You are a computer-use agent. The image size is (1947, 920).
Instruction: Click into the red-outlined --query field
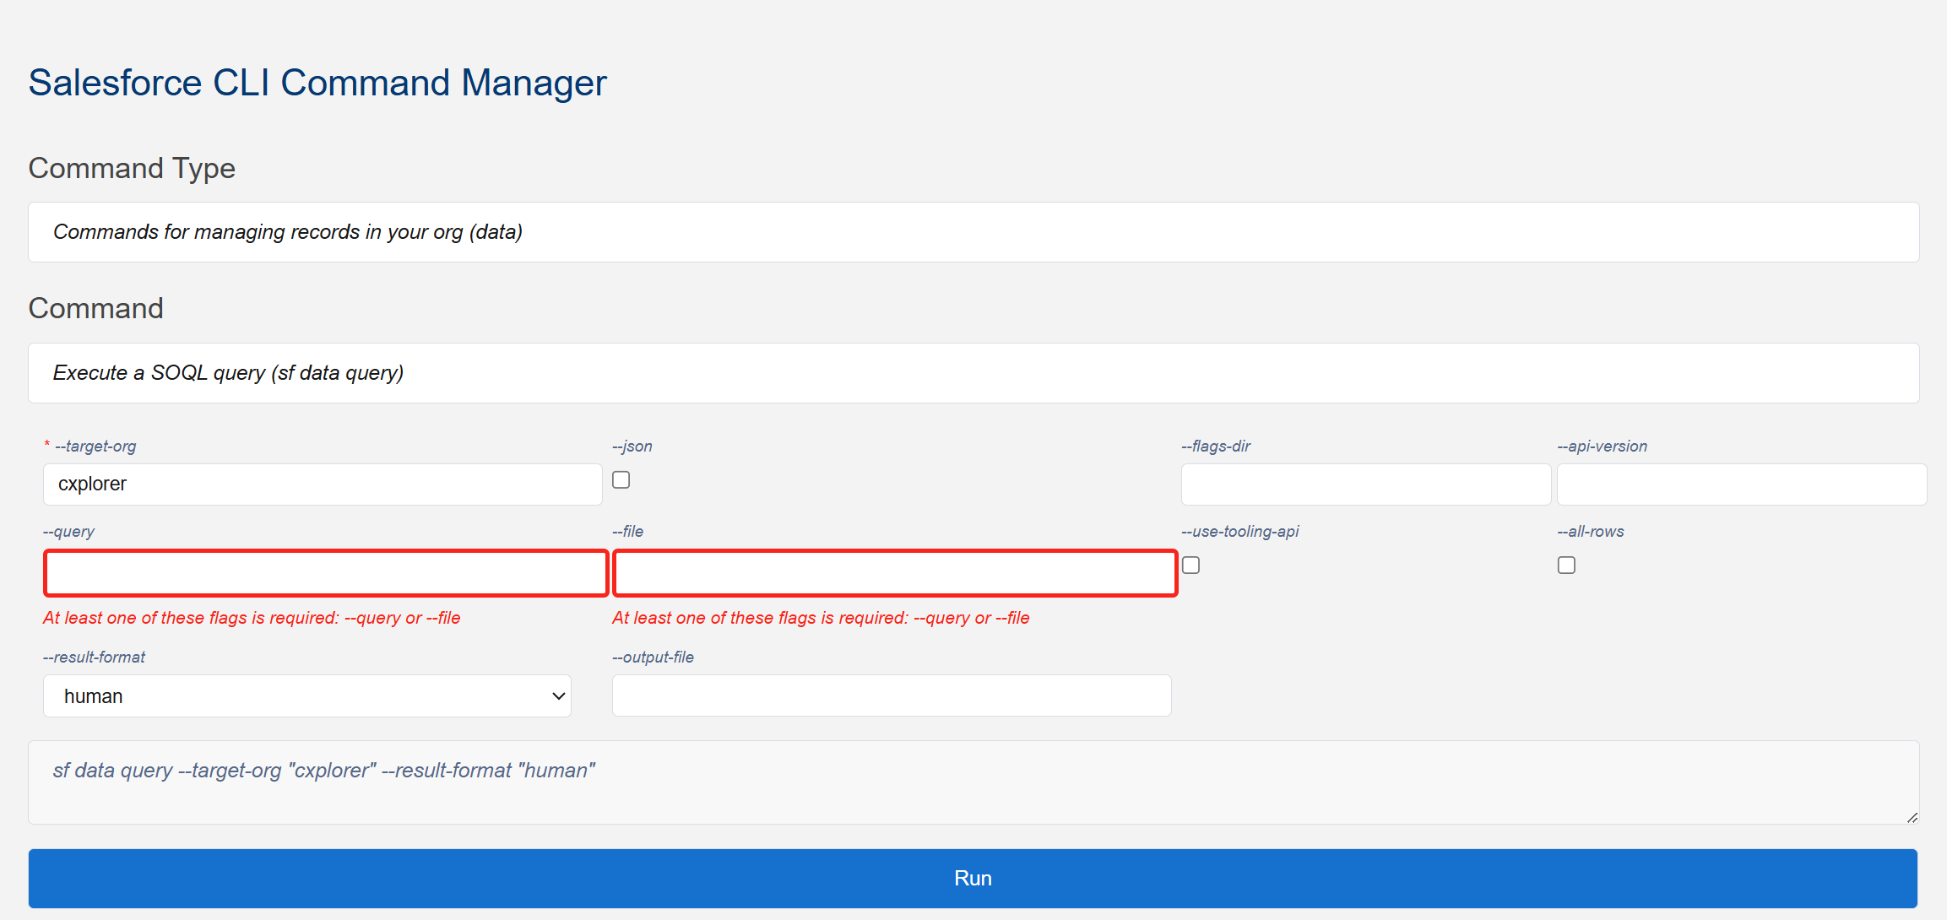point(326,573)
